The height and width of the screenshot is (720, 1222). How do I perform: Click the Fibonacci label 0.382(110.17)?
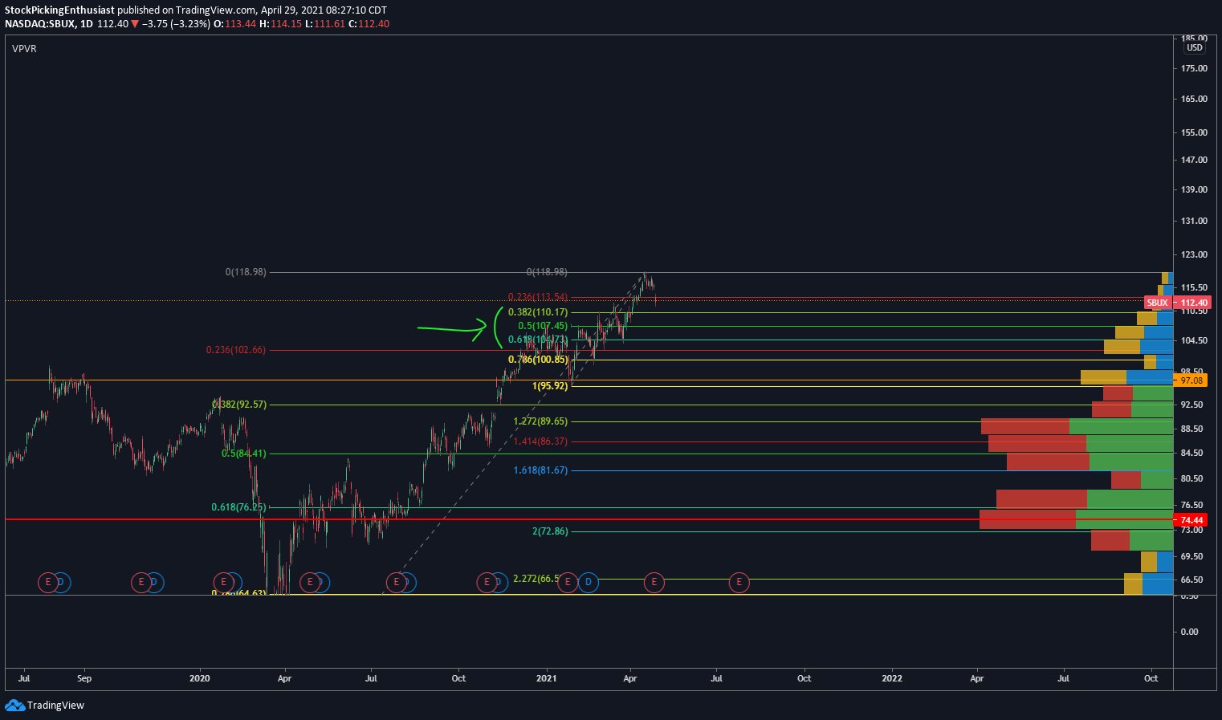coord(538,312)
